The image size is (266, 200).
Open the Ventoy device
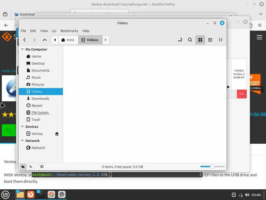37,134
